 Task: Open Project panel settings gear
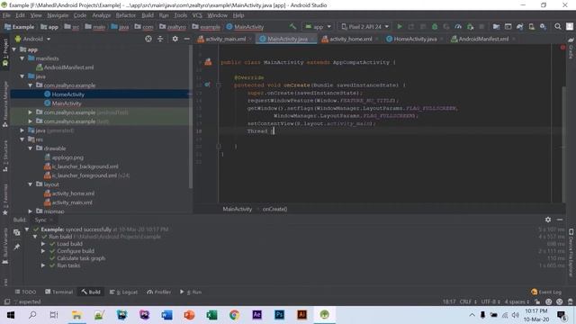point(175,39)
